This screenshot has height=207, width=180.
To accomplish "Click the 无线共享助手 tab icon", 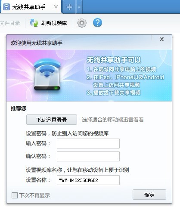I will [6, 7].
